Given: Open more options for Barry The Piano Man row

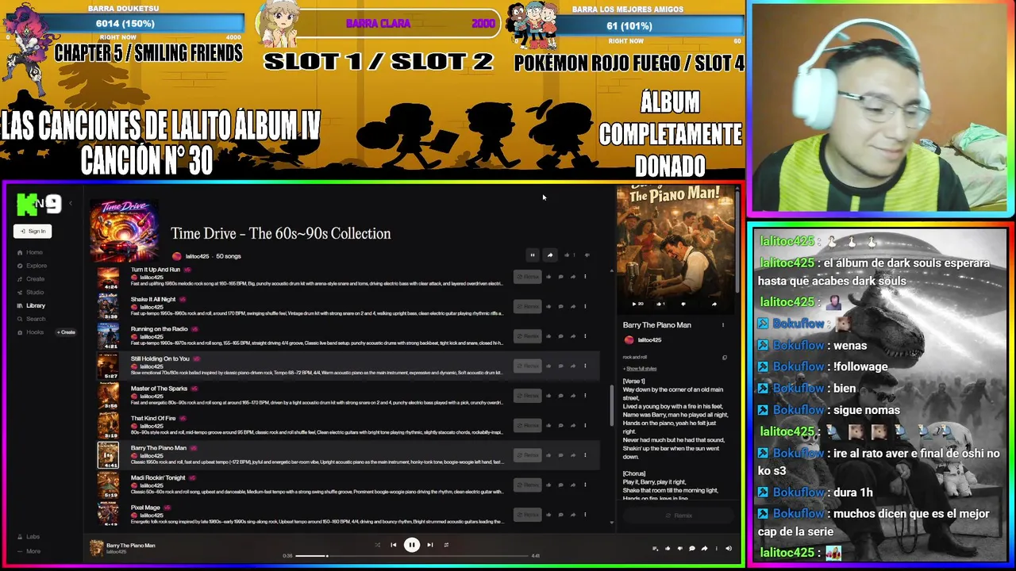Looking at the screenshot, I should (x=585, y=455).
